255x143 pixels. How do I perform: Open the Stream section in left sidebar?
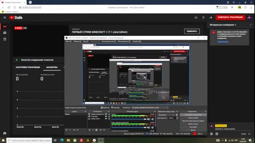5,27
